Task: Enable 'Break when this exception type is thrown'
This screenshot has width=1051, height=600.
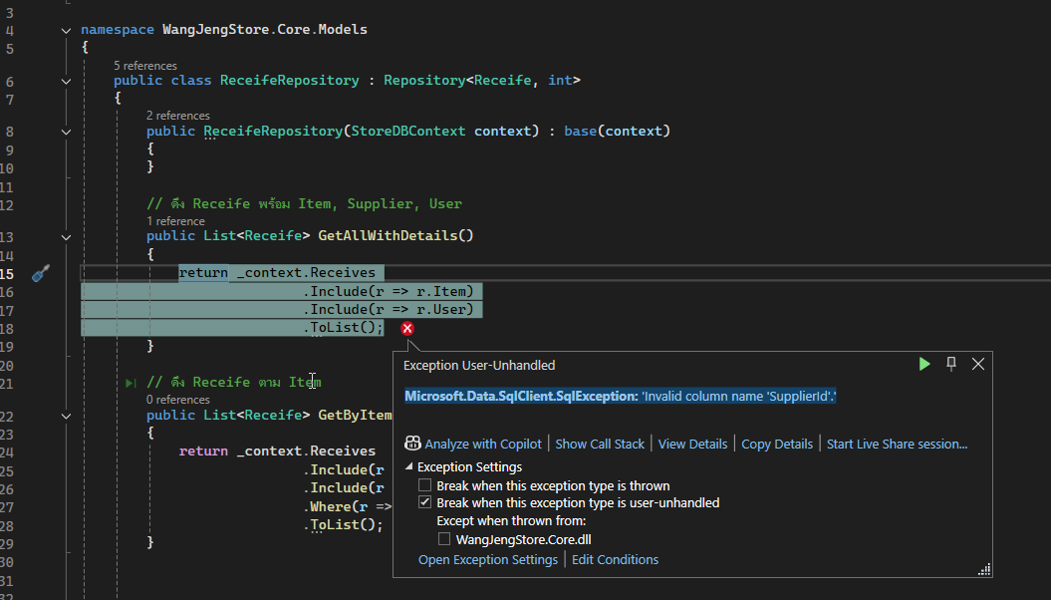Action: coord(425,485)
